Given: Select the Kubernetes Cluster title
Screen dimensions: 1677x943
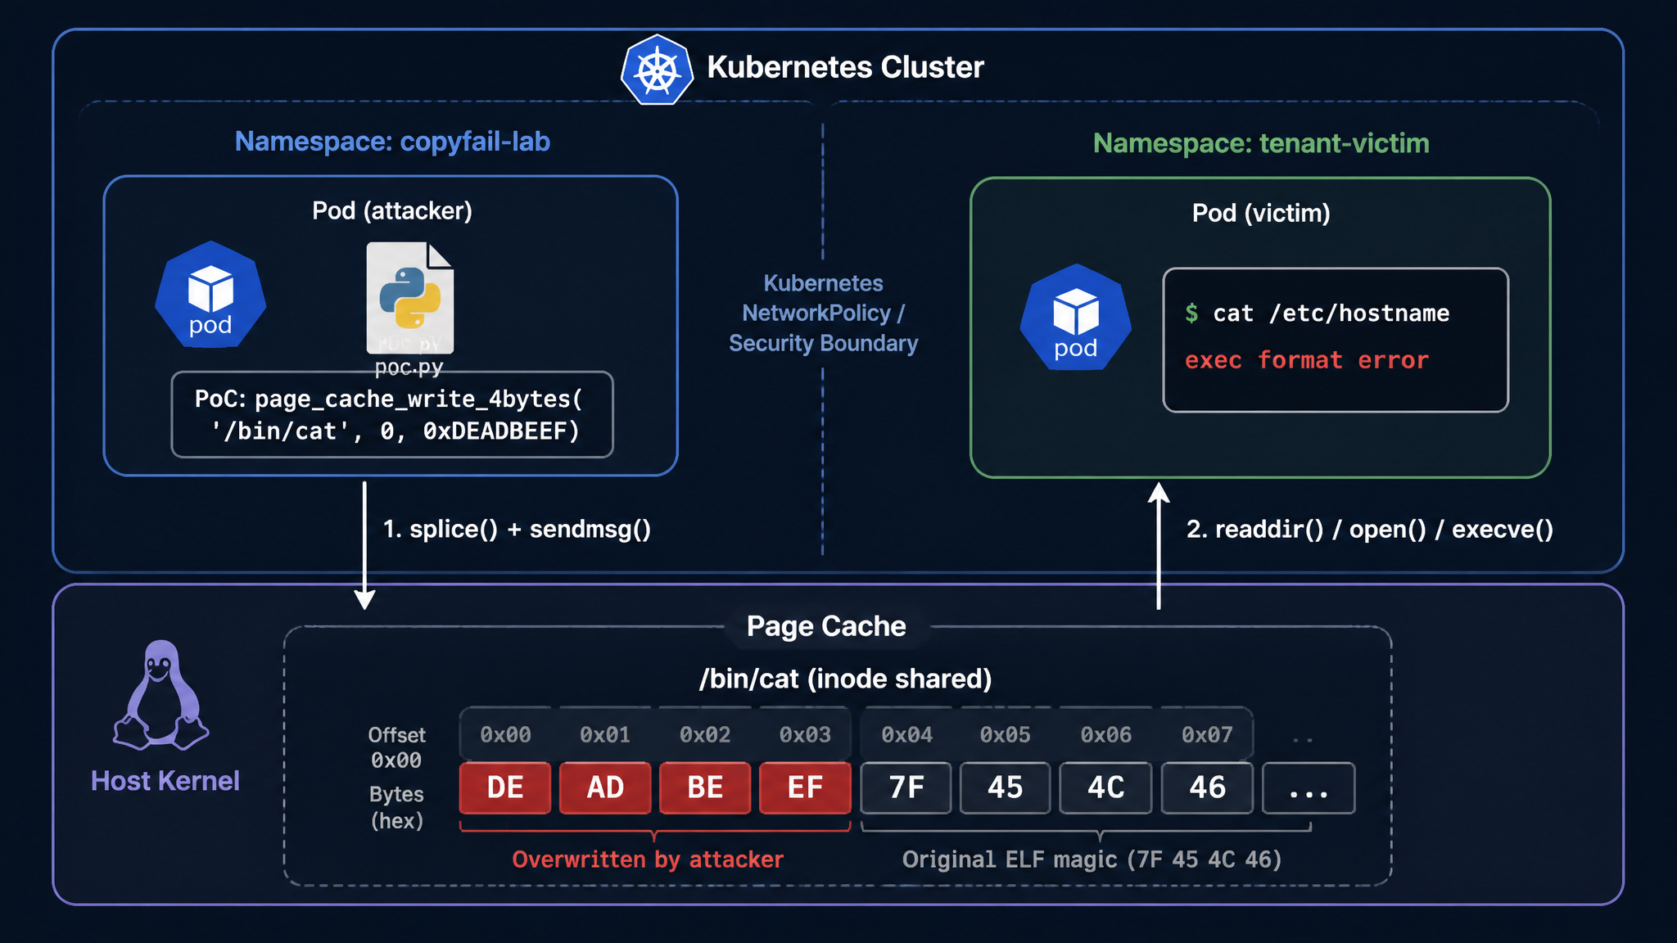Looking at the screenshot, I should point(845,67).
